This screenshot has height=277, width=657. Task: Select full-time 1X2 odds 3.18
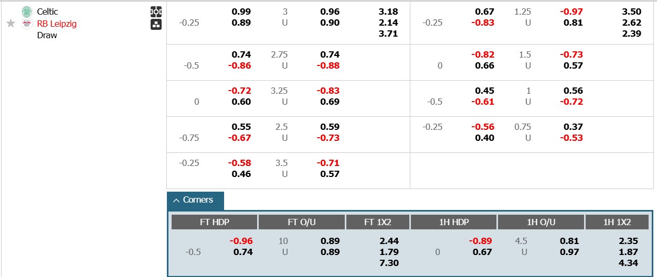click(388, 12)
